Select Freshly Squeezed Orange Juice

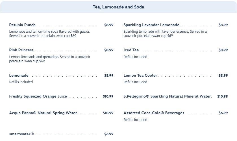(x=38, y=96)
